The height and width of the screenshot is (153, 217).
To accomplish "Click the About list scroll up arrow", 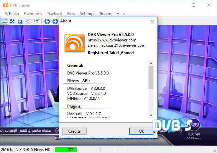I will pyautogui.click(x=151, y=63).
